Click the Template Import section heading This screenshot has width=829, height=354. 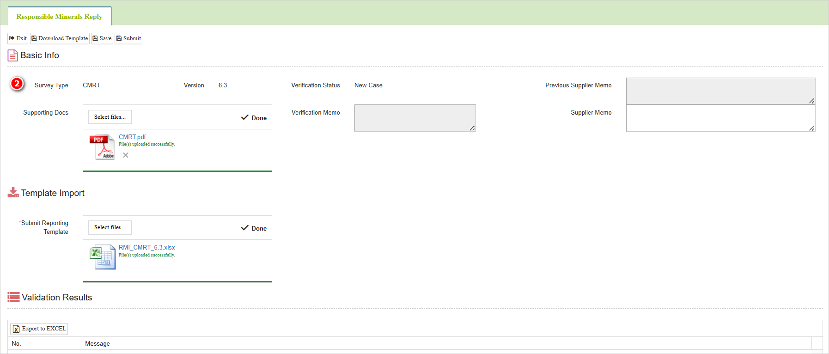[53, 193]
